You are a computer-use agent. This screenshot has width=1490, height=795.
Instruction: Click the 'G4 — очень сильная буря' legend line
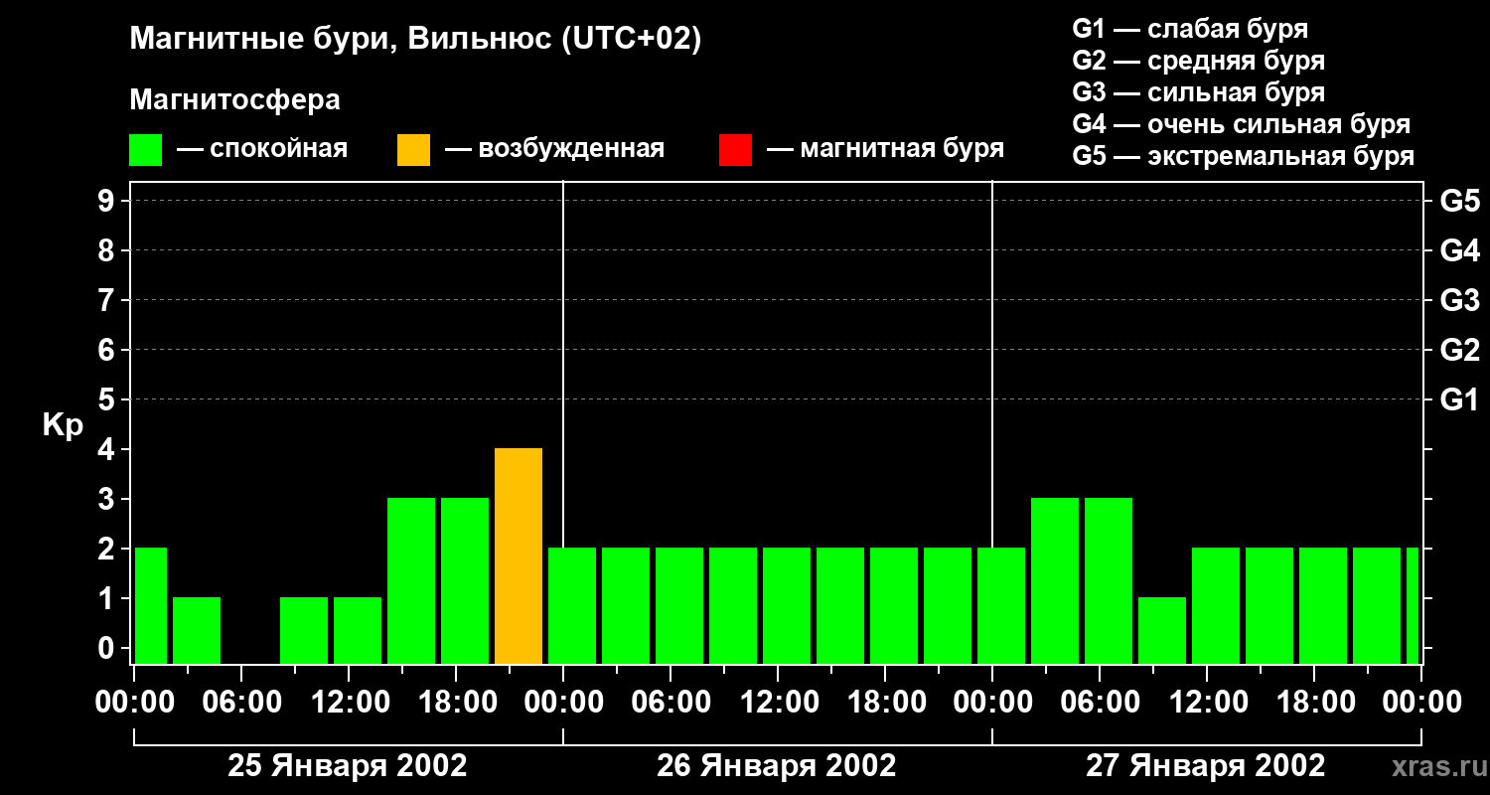[x=1242, y=124]
